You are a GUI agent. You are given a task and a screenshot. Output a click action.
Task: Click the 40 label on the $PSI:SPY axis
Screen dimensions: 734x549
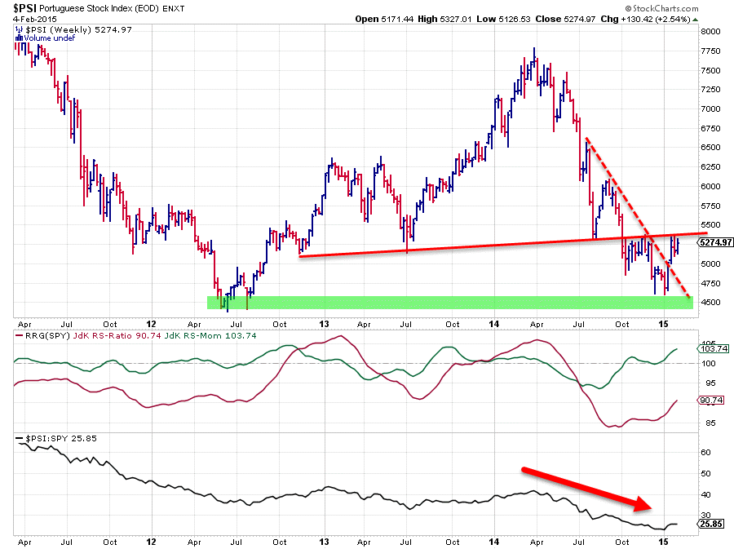pyautogui.click(x=705, y=494)
